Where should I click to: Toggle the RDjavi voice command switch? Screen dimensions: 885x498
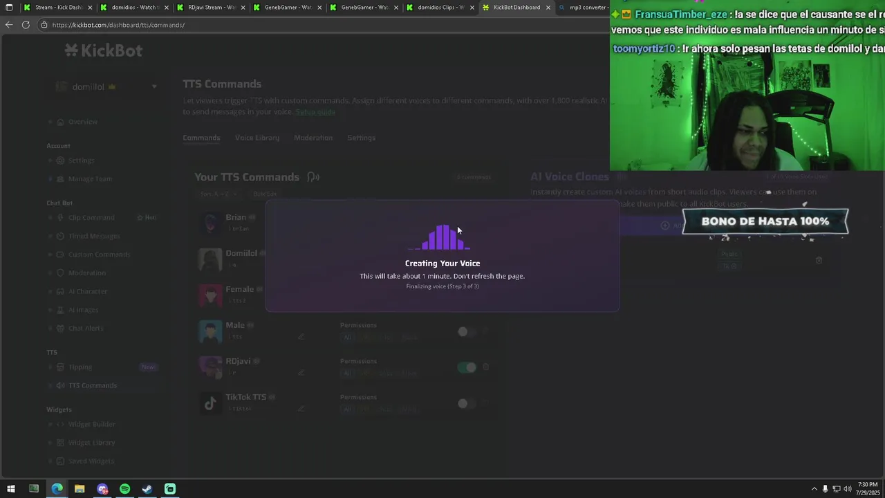point(467,367)
